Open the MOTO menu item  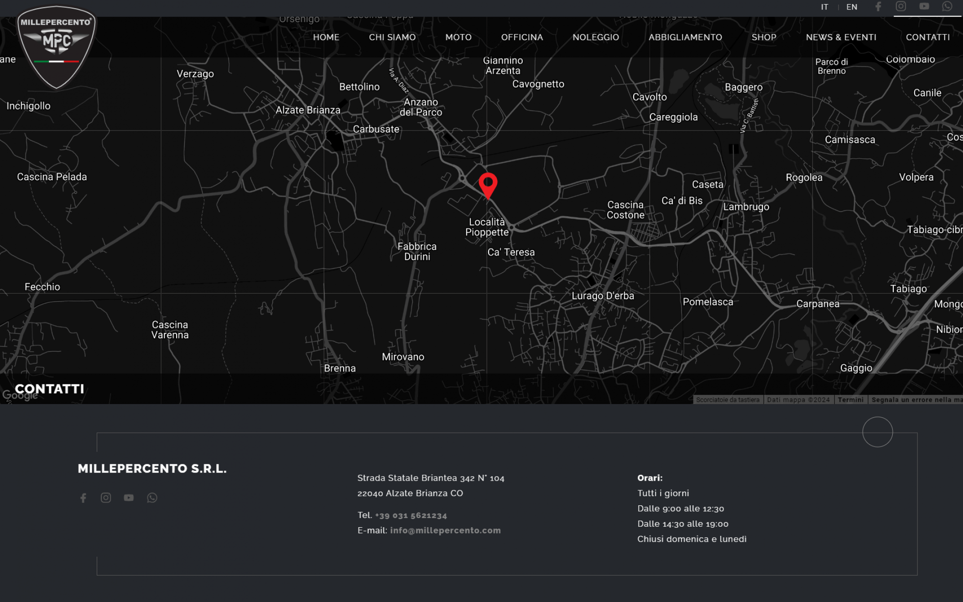point(458,37)
